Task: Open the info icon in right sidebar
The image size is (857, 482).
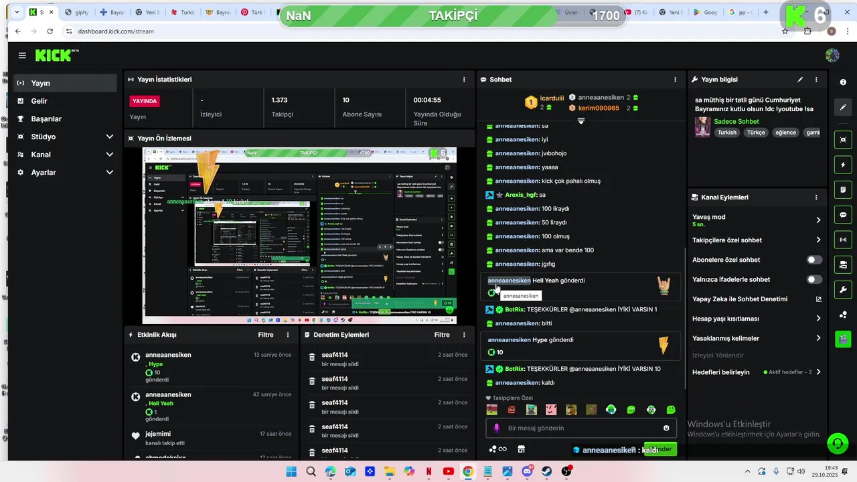Action: click(x=843, y=82)
